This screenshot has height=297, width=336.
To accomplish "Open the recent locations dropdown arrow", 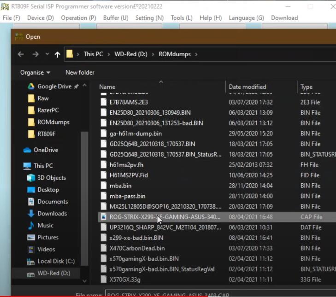I will (47, 54).
